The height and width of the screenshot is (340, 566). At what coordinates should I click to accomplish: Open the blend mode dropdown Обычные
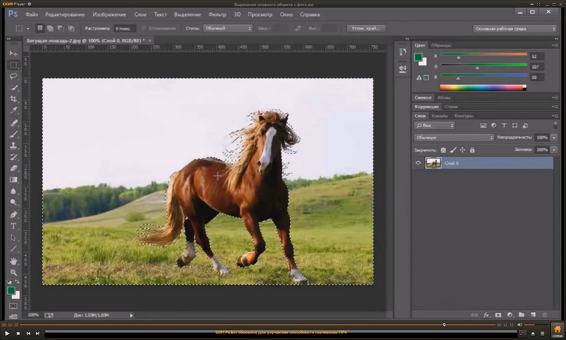pos(454,138)
